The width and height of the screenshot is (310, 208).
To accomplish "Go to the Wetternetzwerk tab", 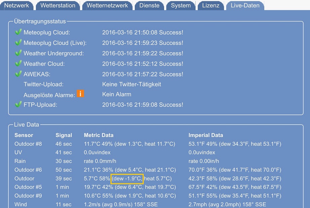I will point(107,5).
